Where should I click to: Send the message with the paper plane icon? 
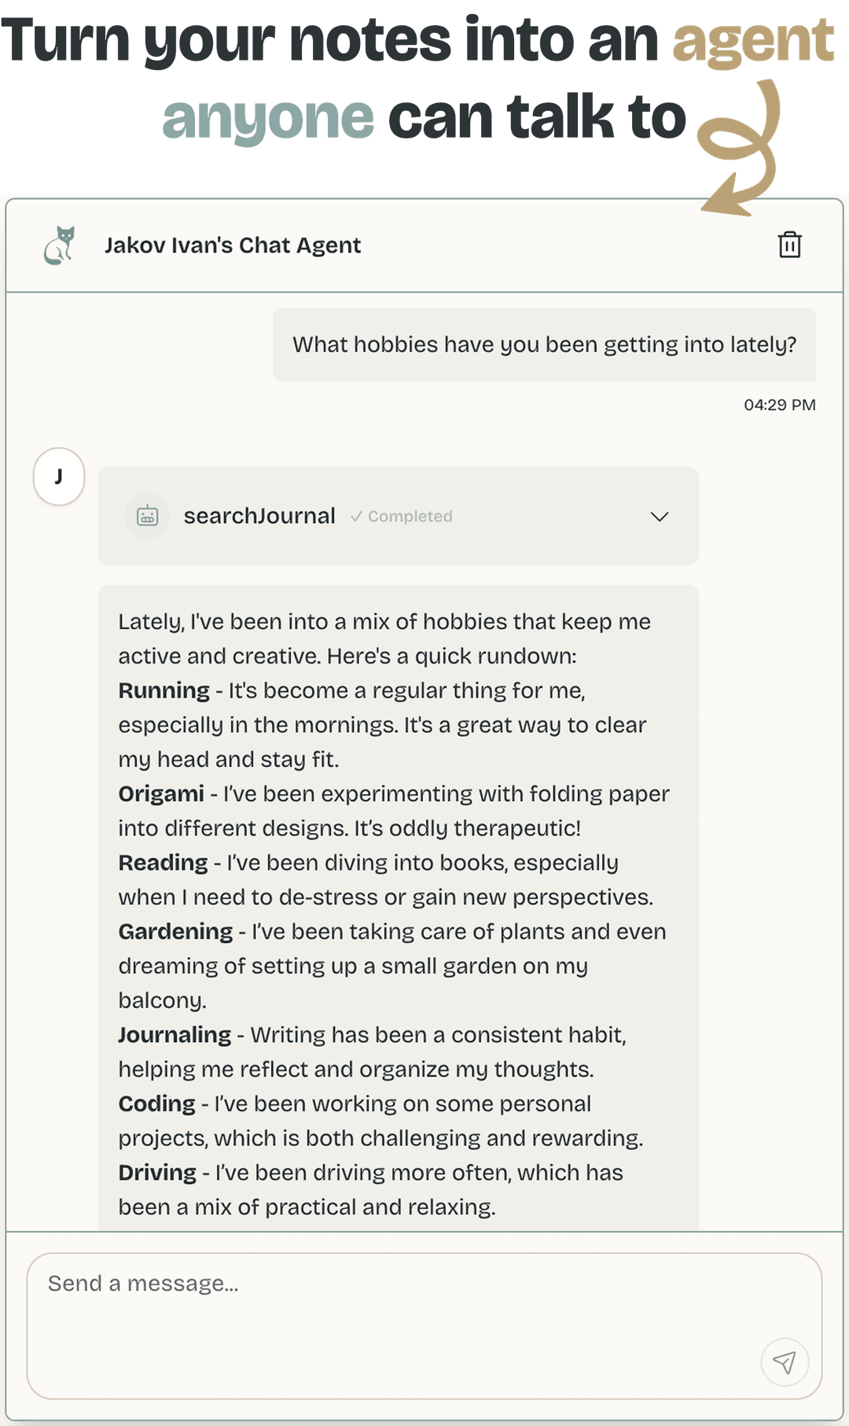[784, 1362]
